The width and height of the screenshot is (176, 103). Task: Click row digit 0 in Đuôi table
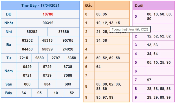coord(136,16)
